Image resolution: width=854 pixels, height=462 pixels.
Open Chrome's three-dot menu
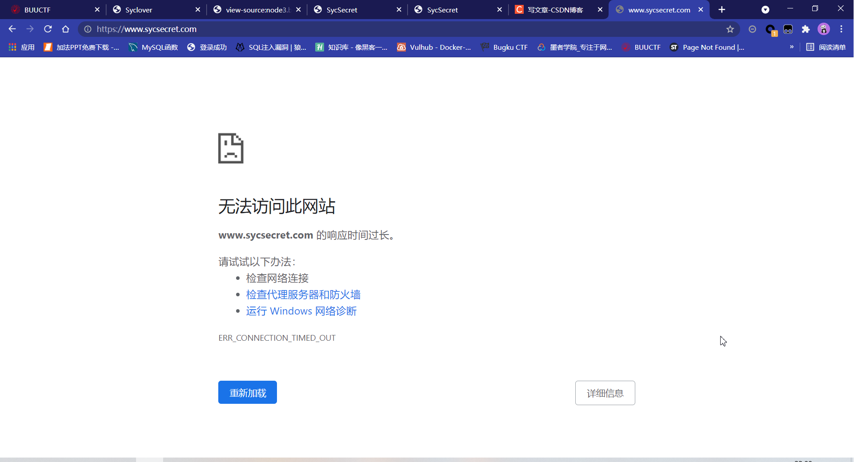(842, 29)
